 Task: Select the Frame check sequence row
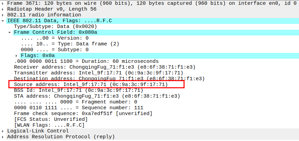pos(83,113)
